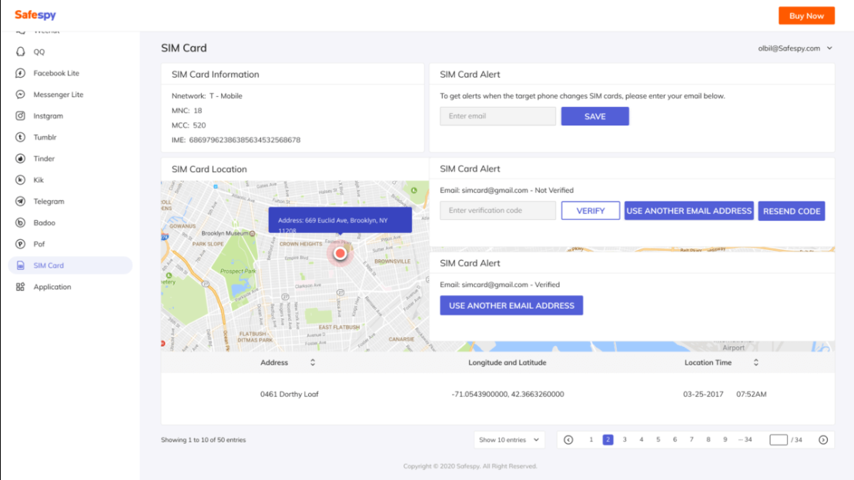
Task: Click the 03-25-2017 date cell
Action: pyautogui.click(x=703, y=394)
